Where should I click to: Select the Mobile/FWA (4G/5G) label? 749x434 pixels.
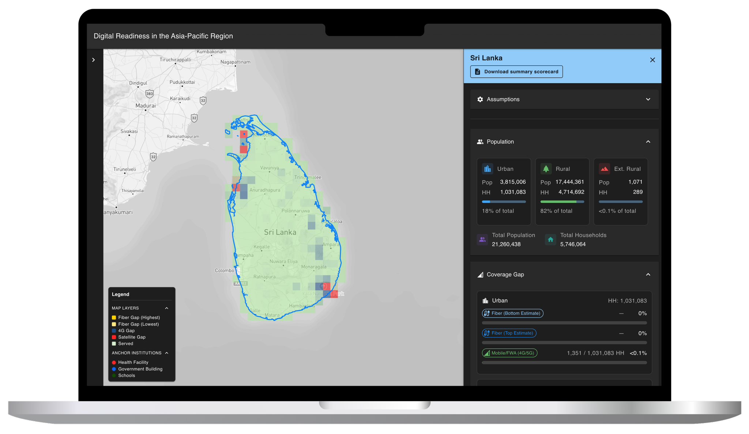(x=509, y=353)
